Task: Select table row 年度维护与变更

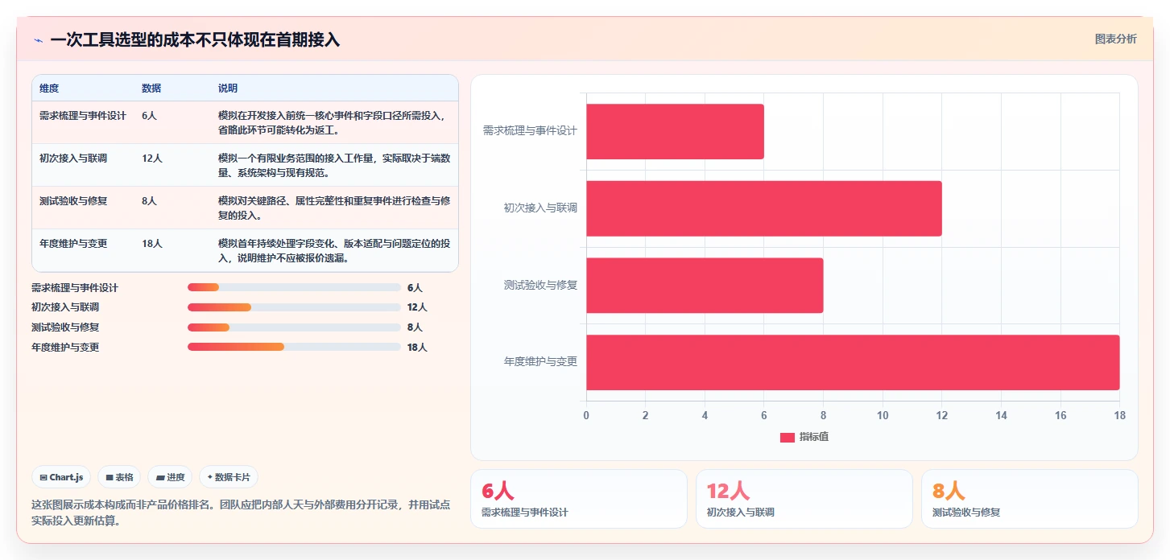Action: 245,250
